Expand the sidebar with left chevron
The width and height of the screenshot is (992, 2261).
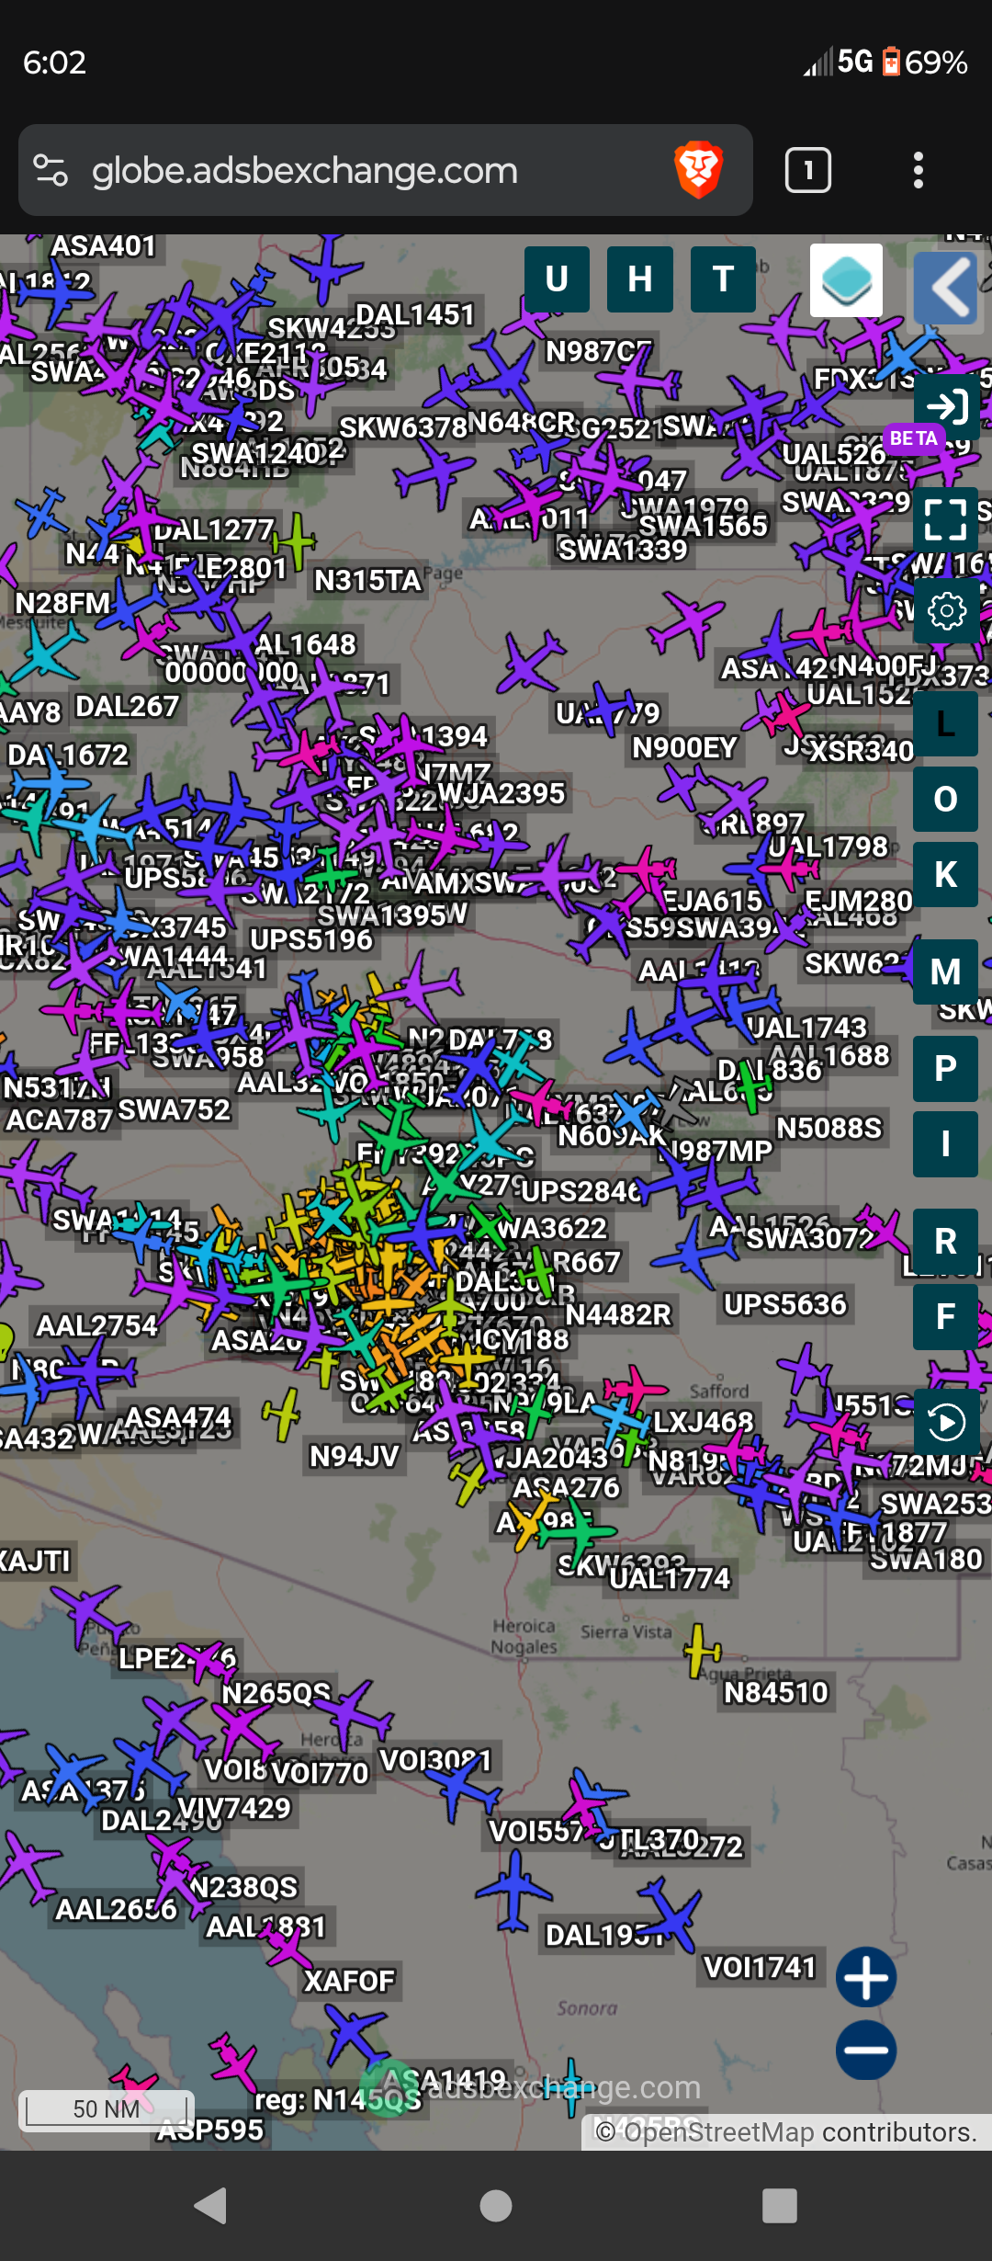(x=946, y=288)
